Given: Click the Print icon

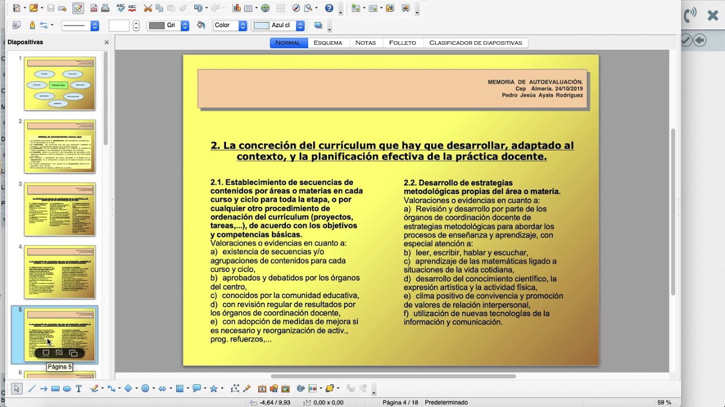Looking at the screenshot, I should (x=105, y=8).
